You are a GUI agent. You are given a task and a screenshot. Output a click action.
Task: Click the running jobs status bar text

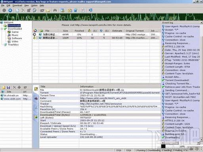[x=161, y=150]
